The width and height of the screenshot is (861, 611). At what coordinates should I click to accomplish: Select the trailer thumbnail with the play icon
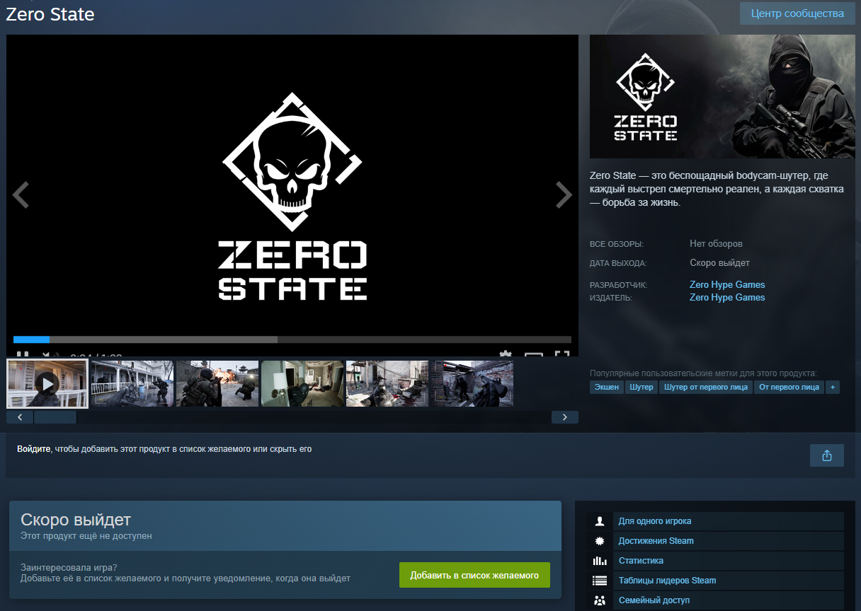[47, 383]
